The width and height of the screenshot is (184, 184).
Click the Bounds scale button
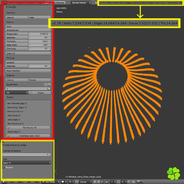pyautogui.click(x=39, y=80)
